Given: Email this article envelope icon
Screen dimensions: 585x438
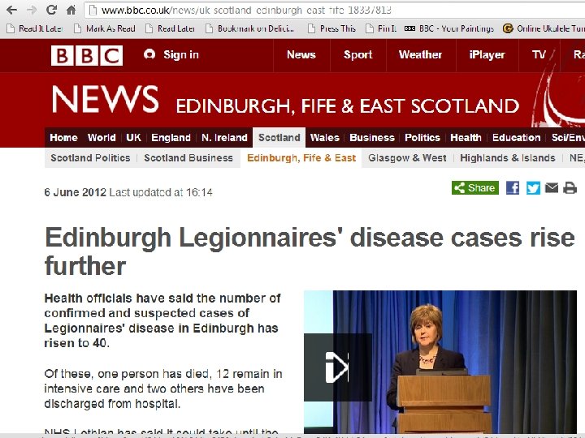Looking at the screenshot, I should pos(552,187).
